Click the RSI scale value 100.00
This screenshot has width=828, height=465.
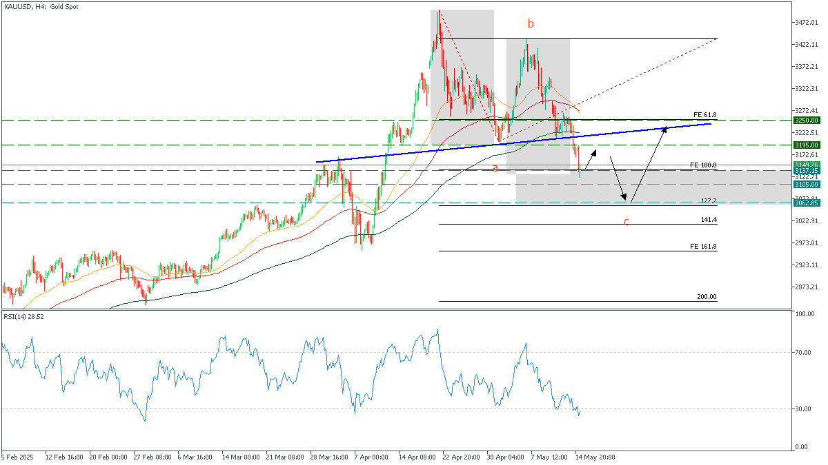pyautogui.click(x=804, y=314)
